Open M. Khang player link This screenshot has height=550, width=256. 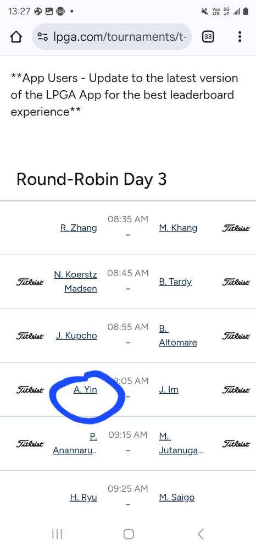point(178,228)
